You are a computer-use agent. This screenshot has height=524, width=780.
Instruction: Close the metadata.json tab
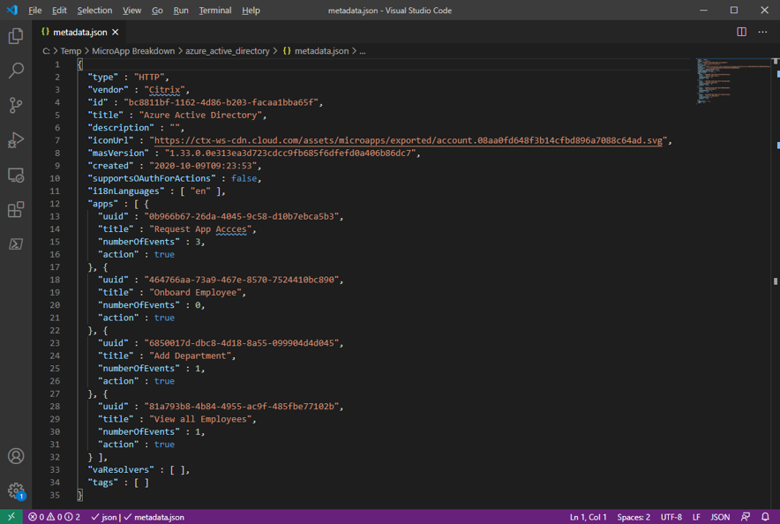pyautogui.click(x=116, y=32)
